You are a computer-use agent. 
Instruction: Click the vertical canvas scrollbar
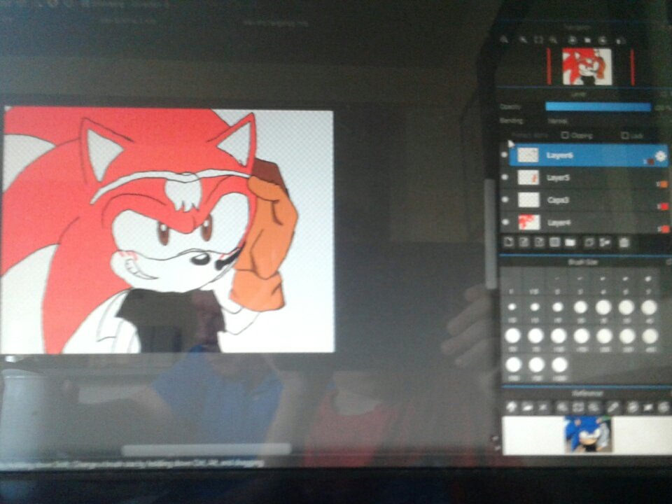point(490,234)
